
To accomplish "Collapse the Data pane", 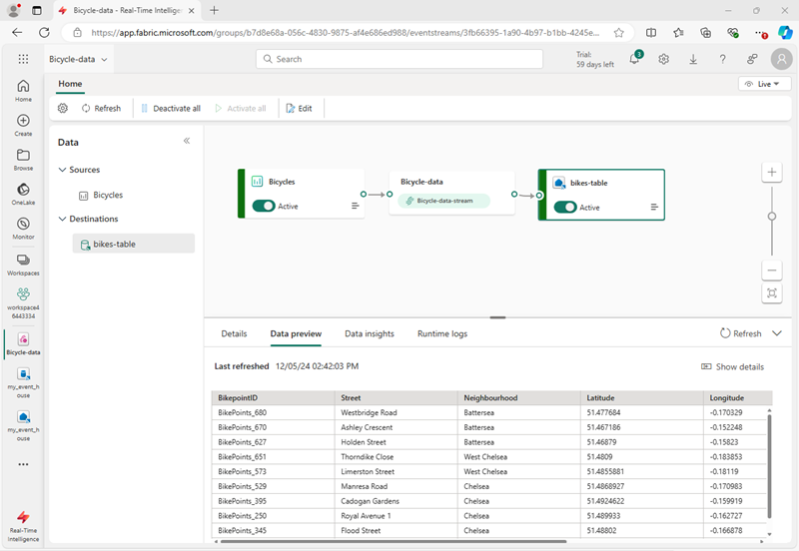I will (187, 141).
